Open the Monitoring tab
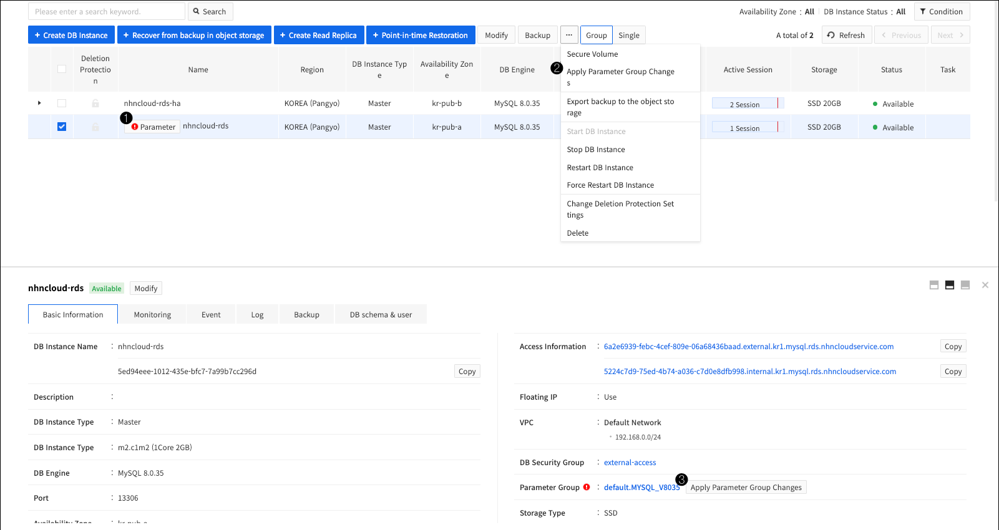999x530 pixels. pos(152,314)
